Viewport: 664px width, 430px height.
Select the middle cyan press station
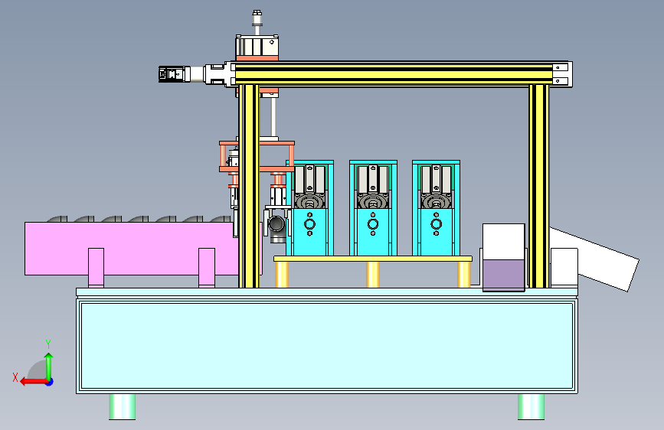click(373, 208)
